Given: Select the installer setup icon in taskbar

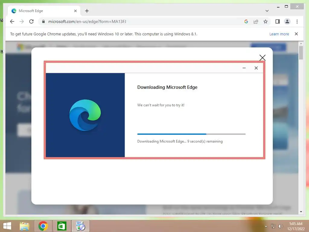Looking at the screenshot, I should tap(80, 226).
